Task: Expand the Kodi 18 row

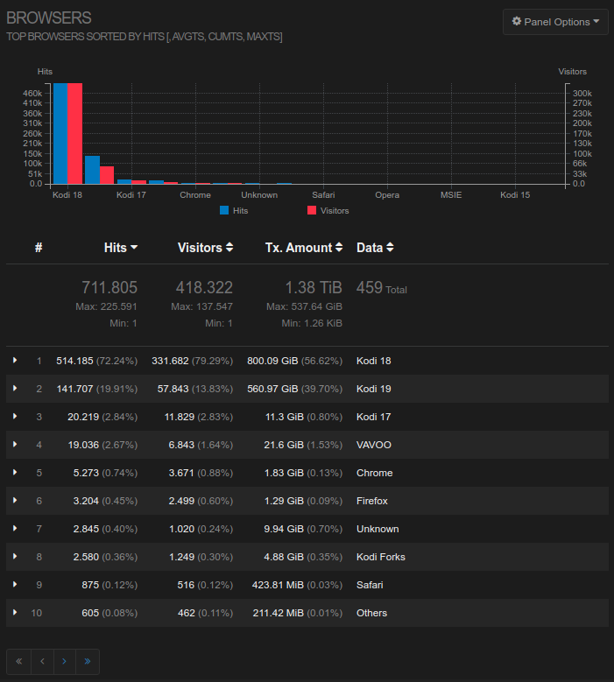Action: click(15, 361)
